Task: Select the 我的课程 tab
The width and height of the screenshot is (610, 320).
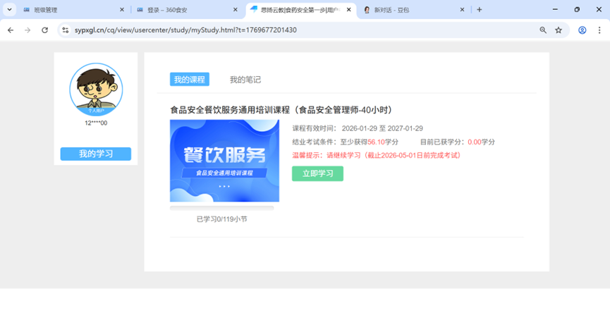Action: click(x=189, y=80)
